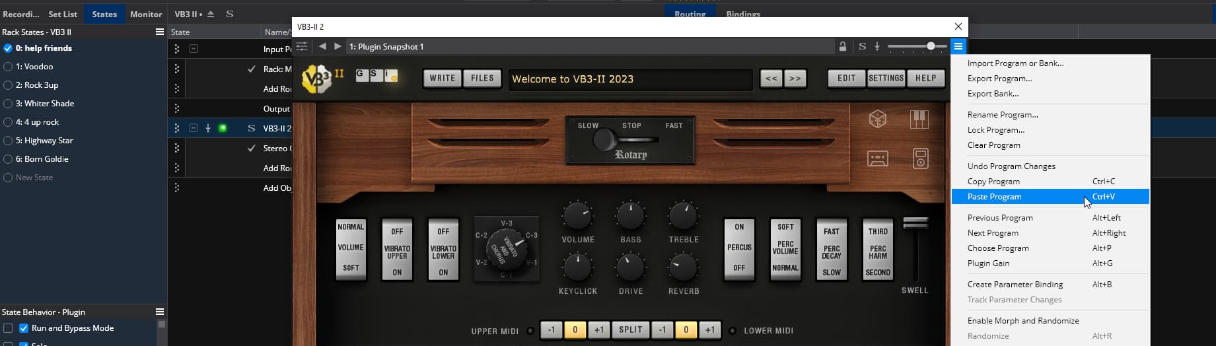Click the HELP button
This screenshot has height=346, width=1216.
[925, 78]
